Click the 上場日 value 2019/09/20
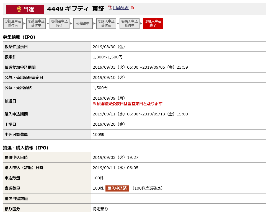 pyautogui.click(x=109, y=124)
